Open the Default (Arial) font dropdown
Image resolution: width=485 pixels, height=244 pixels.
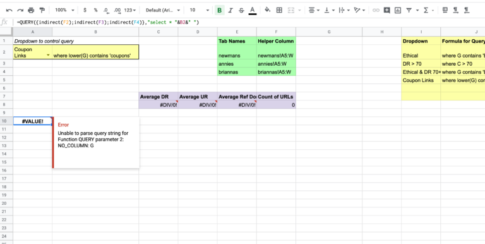click(163, 10)
